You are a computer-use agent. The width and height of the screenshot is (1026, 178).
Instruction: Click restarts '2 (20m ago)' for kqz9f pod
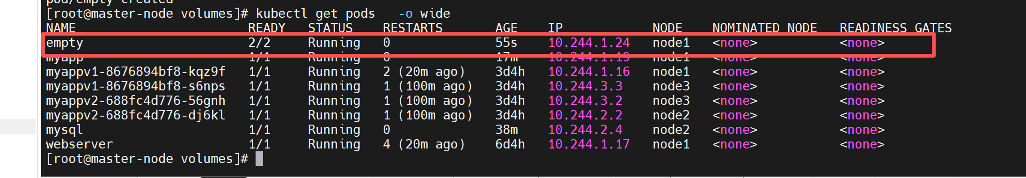click(x=424, y=72)
